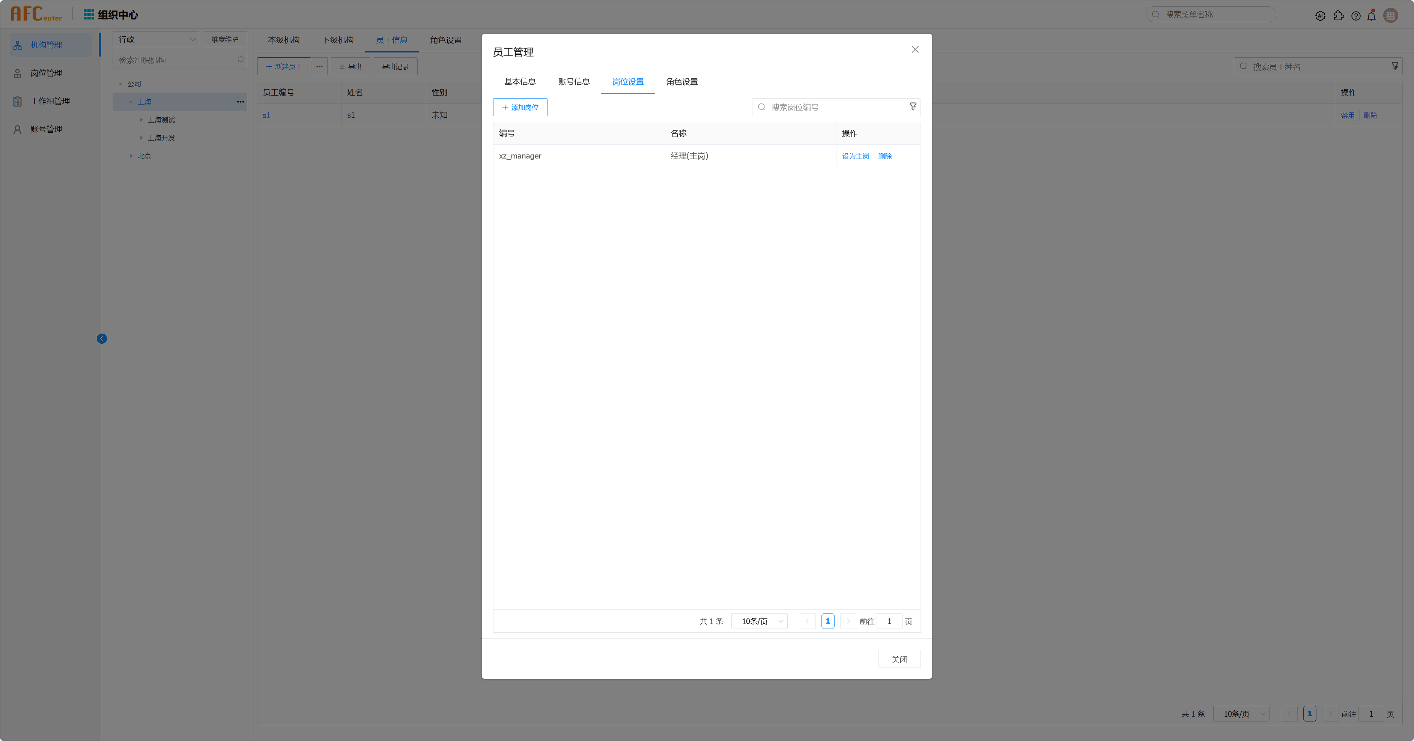
Task: Close the 员工管理 dialog with X
Action: point(915,49)
